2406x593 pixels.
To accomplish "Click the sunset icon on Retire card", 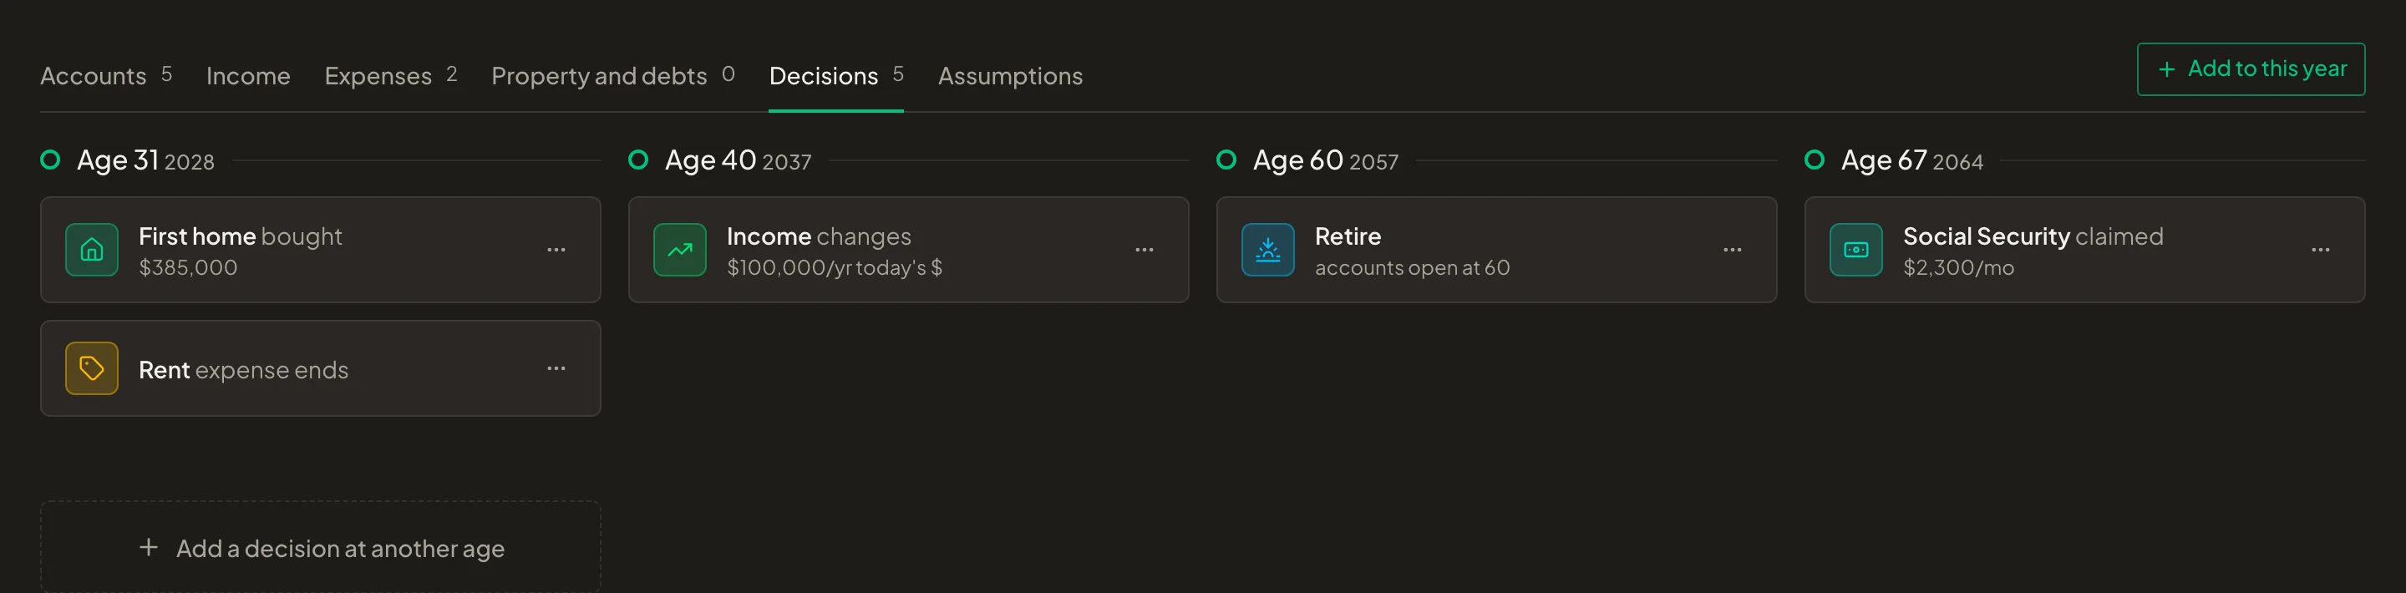I will click(x=1267, y=250).
